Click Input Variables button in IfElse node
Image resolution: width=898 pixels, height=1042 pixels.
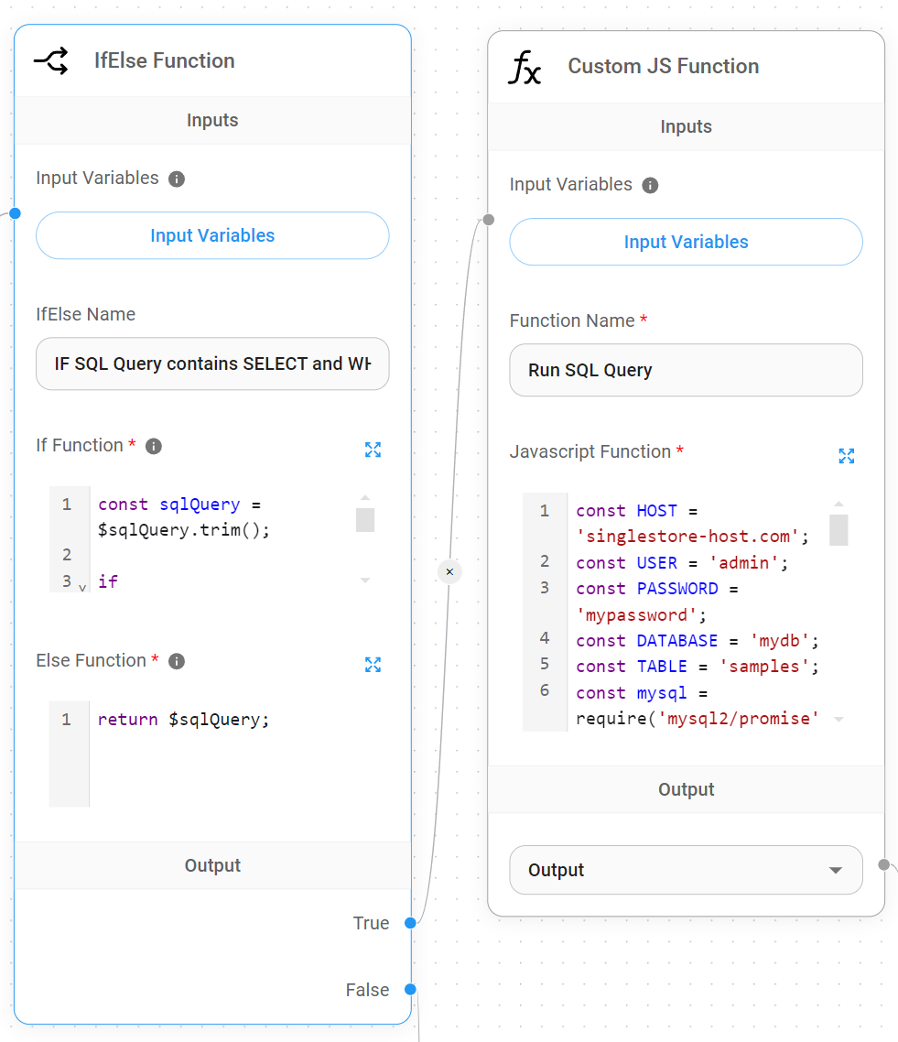point(212,235)
